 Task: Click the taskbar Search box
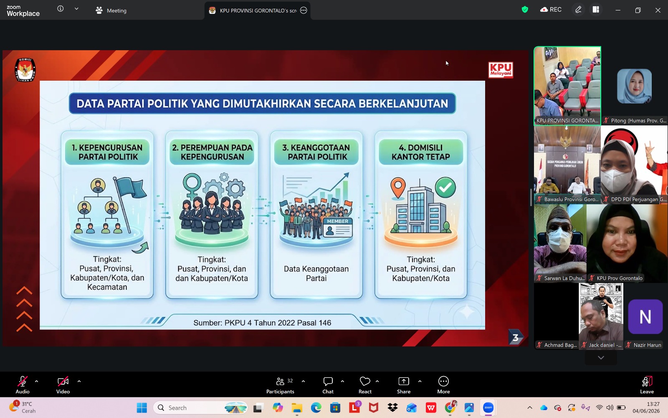tap(200, 408)
